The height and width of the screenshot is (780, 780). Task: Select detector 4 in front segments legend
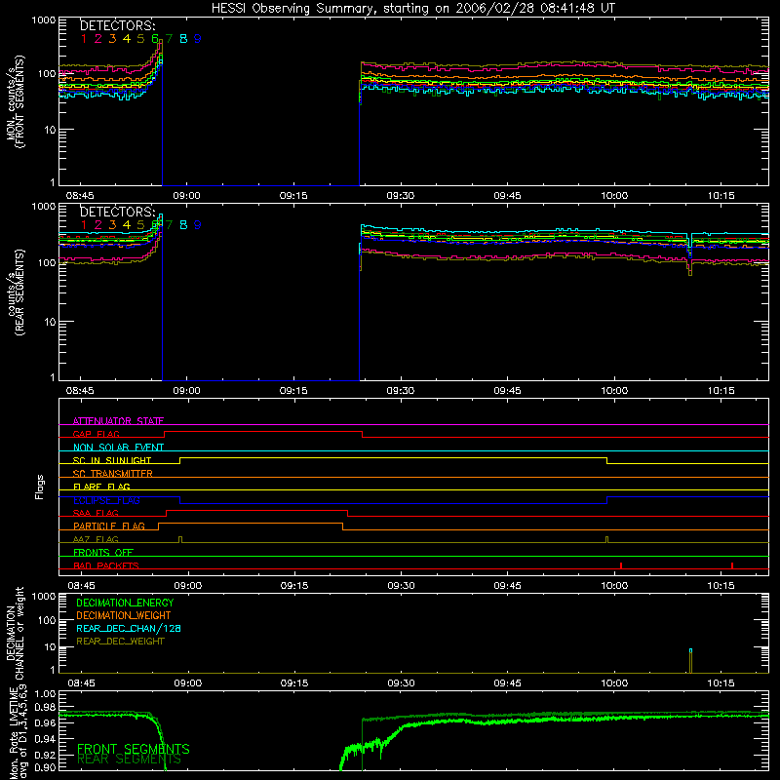click(127, 39)
